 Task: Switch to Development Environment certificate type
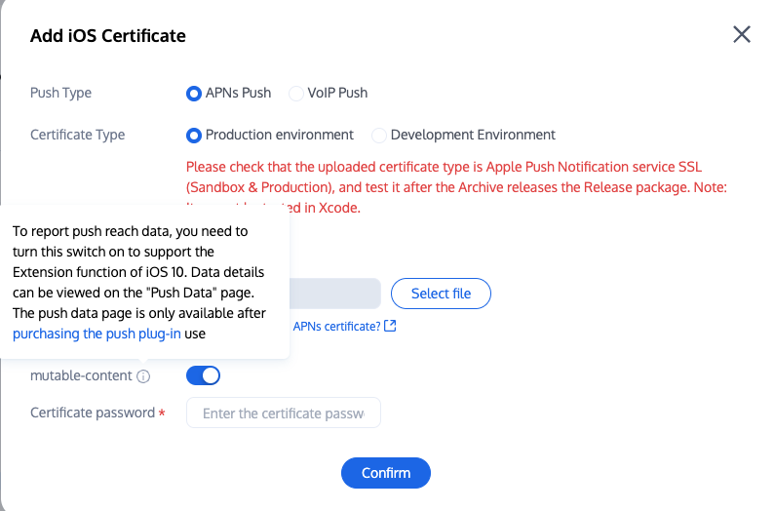click(379, 136)
